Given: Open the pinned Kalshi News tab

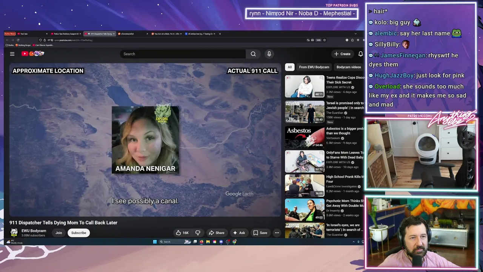Looking at the screenshot, I should (x=10, y=34).
